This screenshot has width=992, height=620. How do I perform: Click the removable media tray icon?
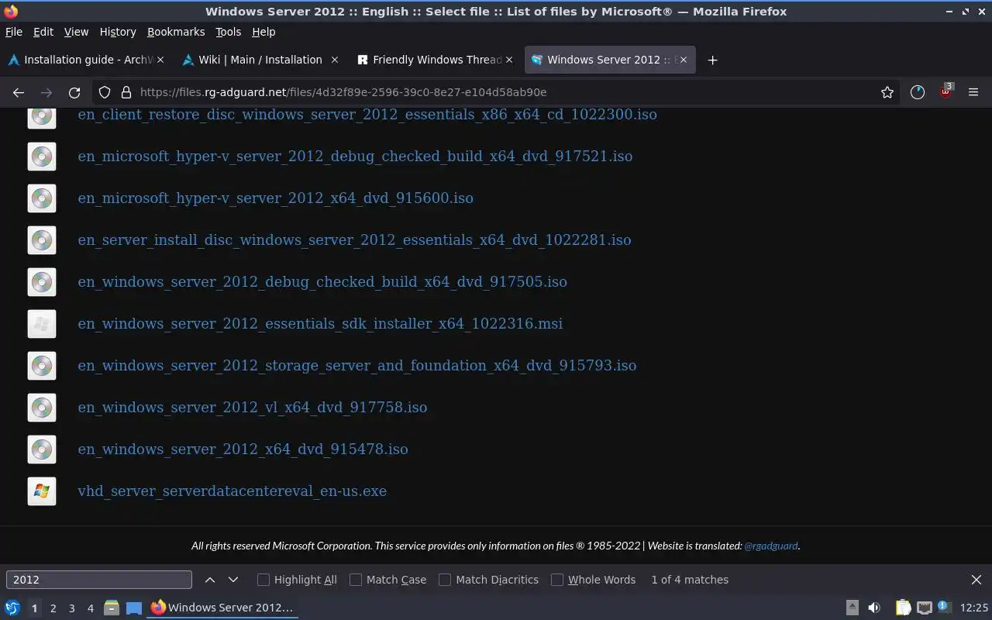pyautogui.click(x=852, y=608)
